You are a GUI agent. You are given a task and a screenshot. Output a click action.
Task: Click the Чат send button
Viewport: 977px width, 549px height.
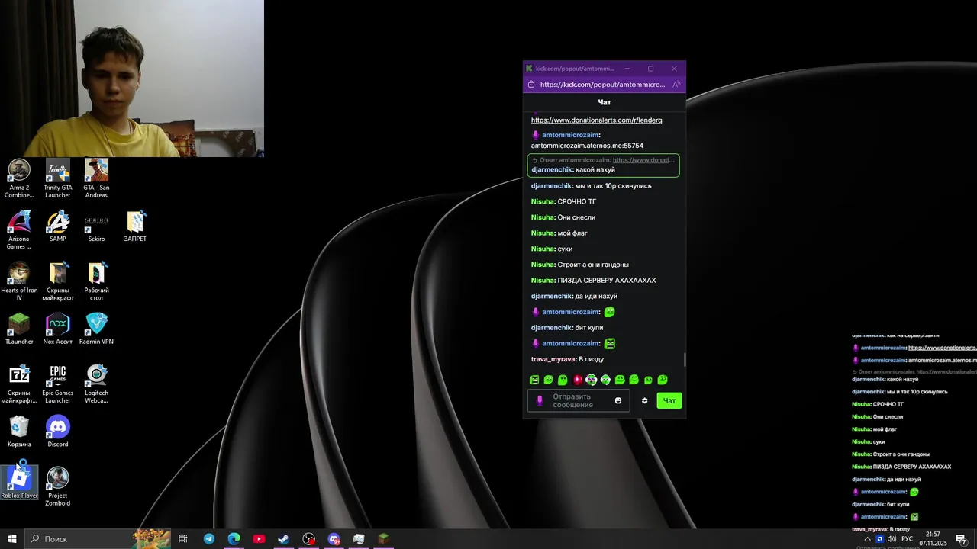(x=669, y=400)
